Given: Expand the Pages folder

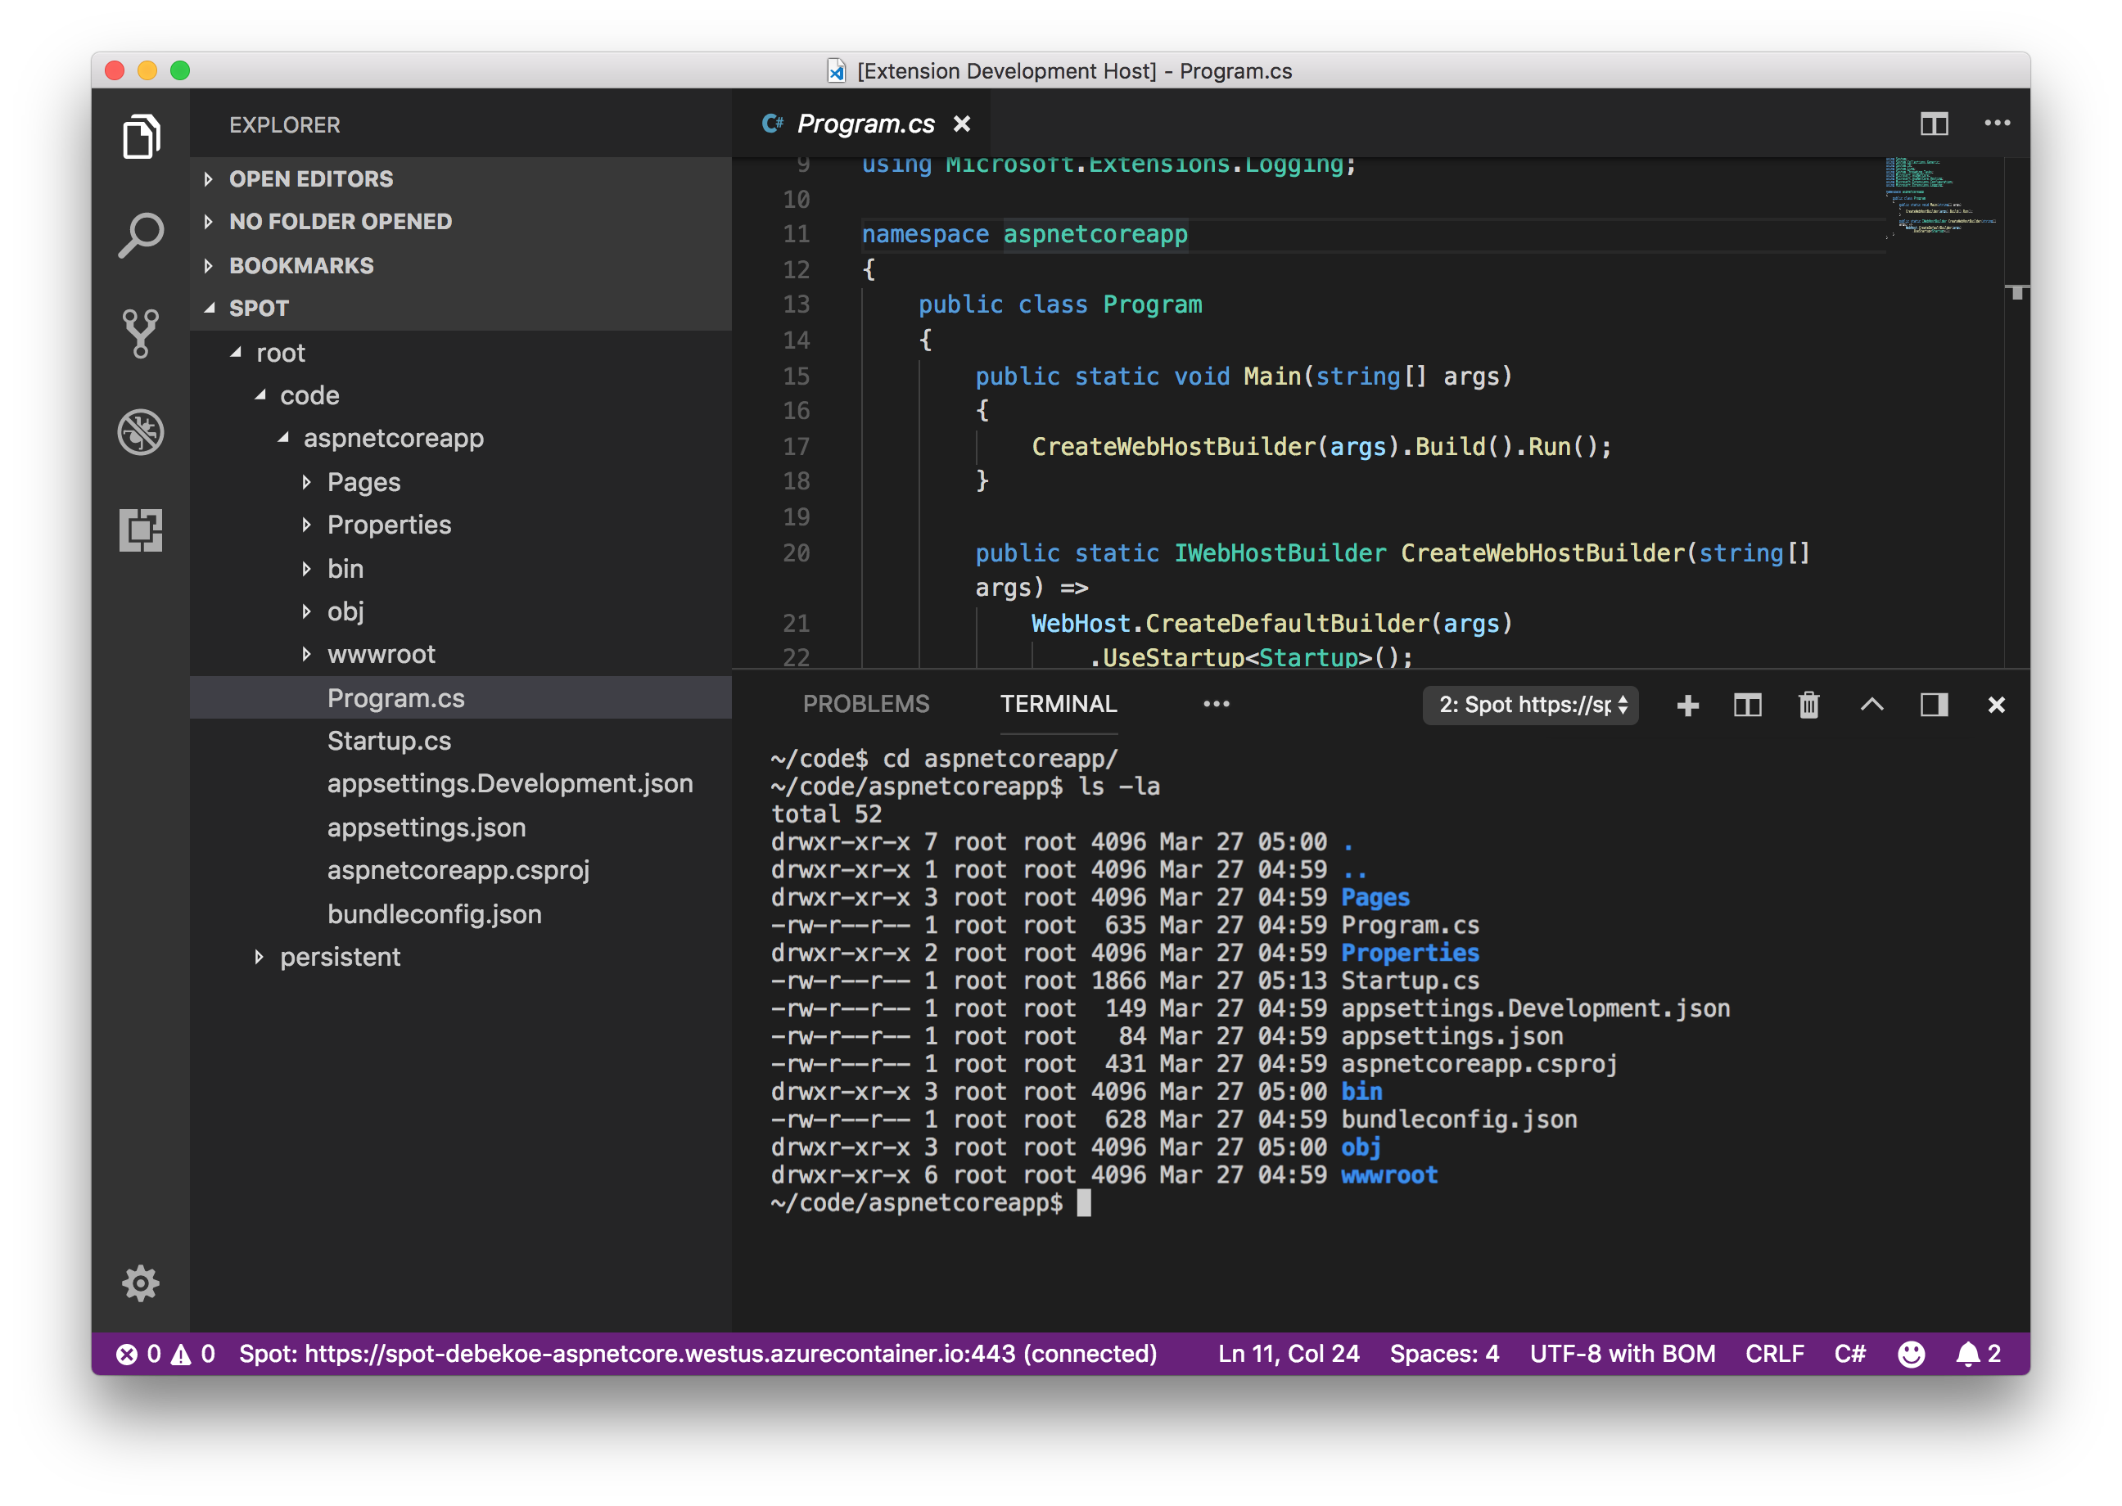Looking at the screenshot, I should tap(363, 482).
